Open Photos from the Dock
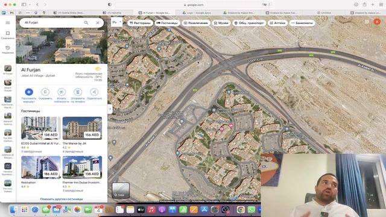Viewport: 386px width, 217px height. point(77,210)
